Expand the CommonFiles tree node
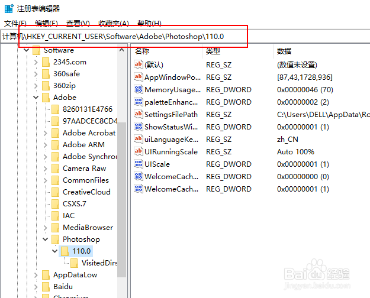 pyautogui.click(x=46, y=180)
